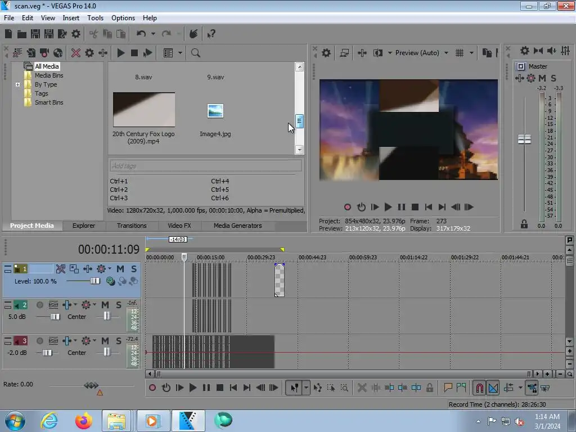Toggle Mute on audio track 2
Screen dimensions: 576x432
(x=105, y=305)
